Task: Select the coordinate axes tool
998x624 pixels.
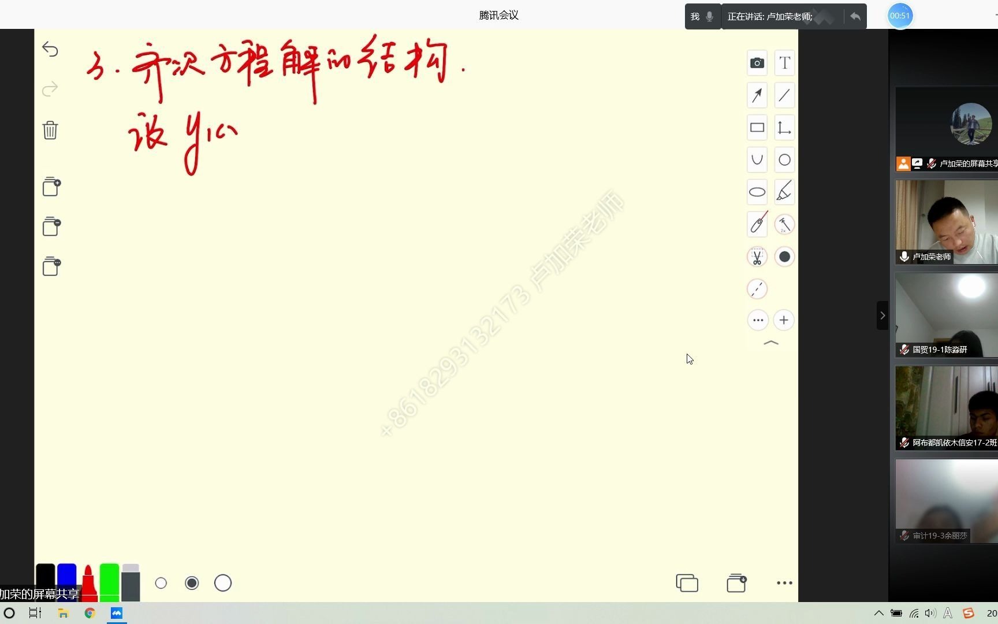Action: pos(784,128)
